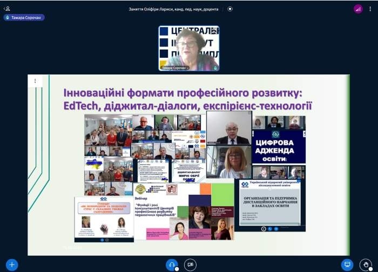Open the presentation options three-dot menu
This screenshot has width=378, height=272.
click(35, 81)
